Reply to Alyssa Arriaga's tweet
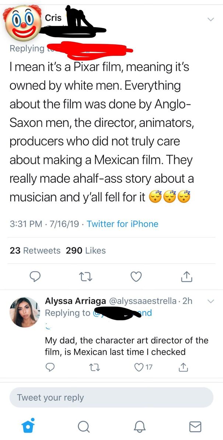Screen dimensions: 223x440 pyautogui.click(x=50, y=367)
